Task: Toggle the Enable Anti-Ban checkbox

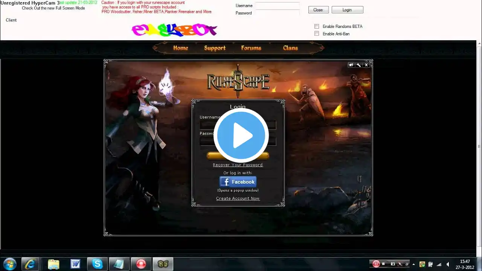Action: (317, 33)
